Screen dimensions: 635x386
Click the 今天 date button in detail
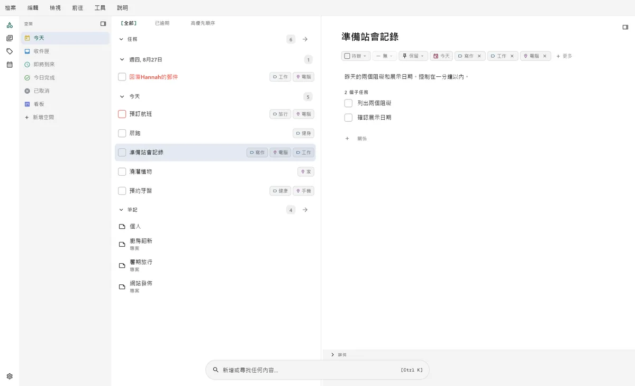[x=441, y=56]
